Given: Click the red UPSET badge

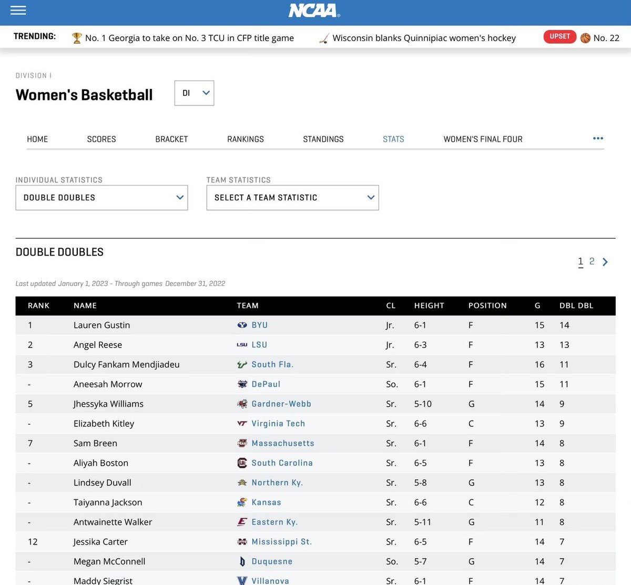Looking at the screenshot, I should click(x=559, y=36).
